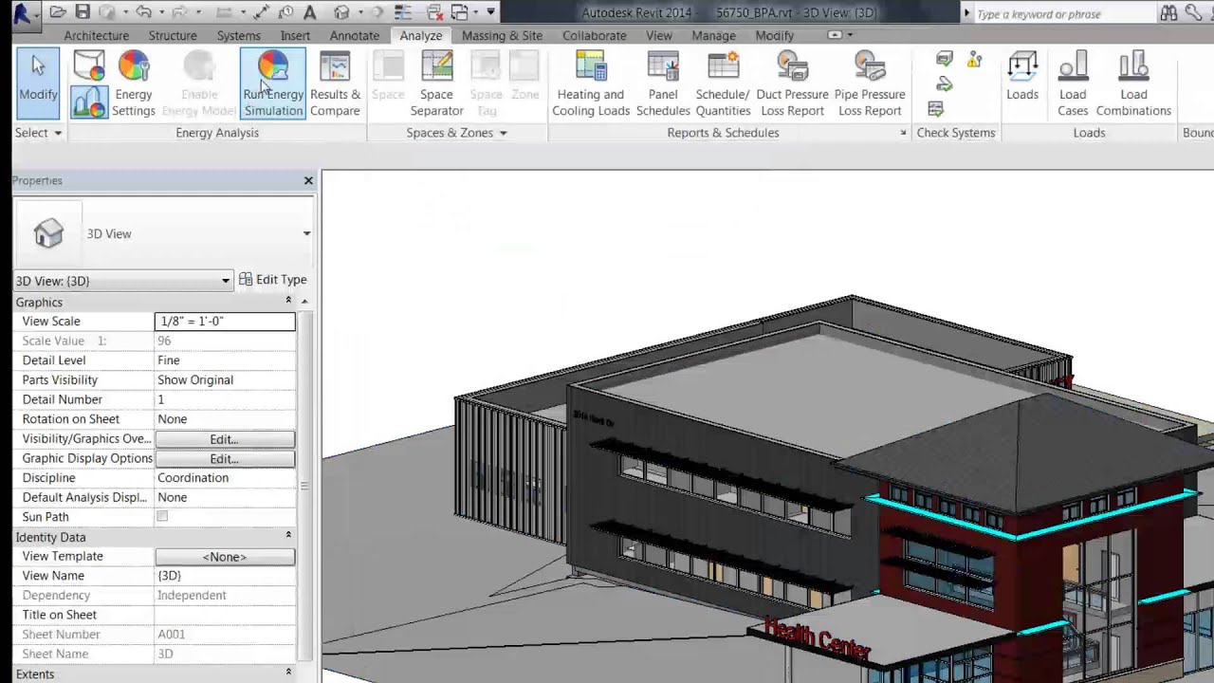Run Energy Simulation from the ribbon

pyautogui.click(x=273, y=83)
